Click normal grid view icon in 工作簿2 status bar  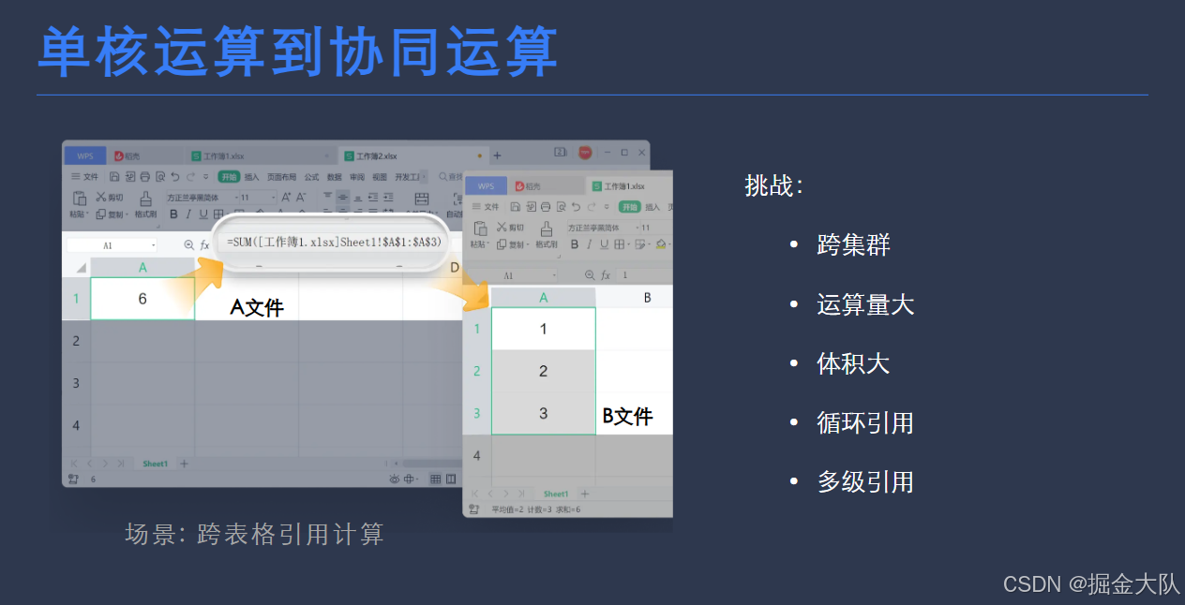tap(435, 480)
